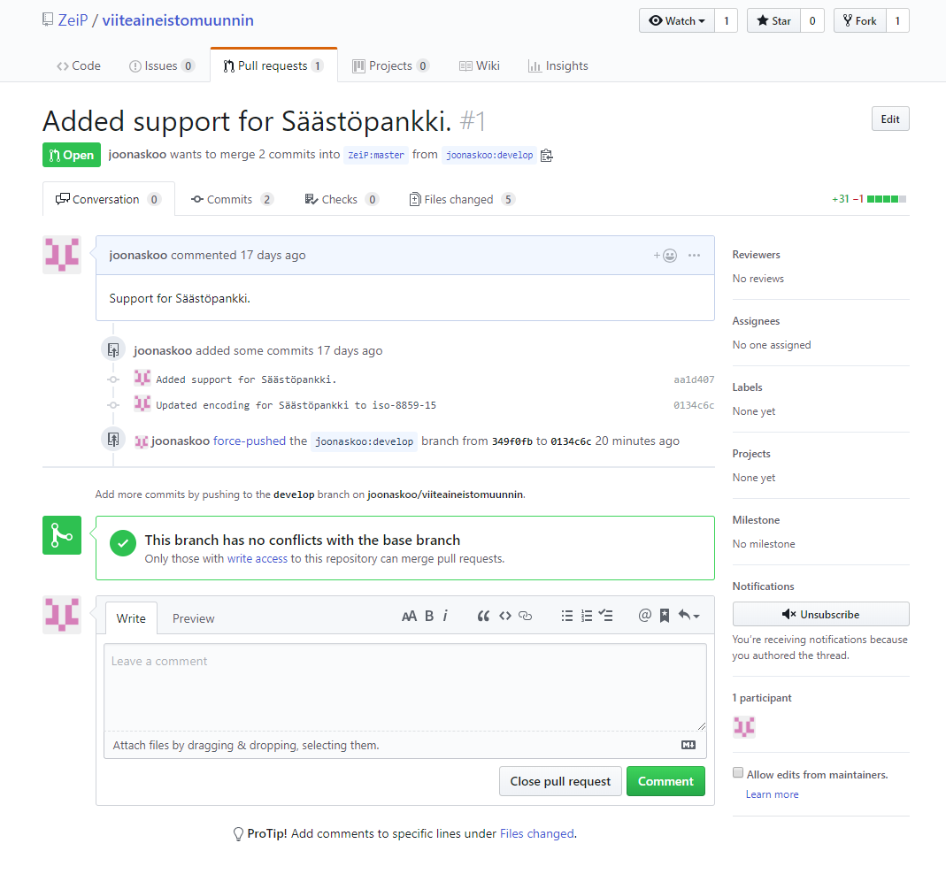Enable Allow edits from maintainers
946x874 pixels.
pyautogui.click(x=738, y=773)
